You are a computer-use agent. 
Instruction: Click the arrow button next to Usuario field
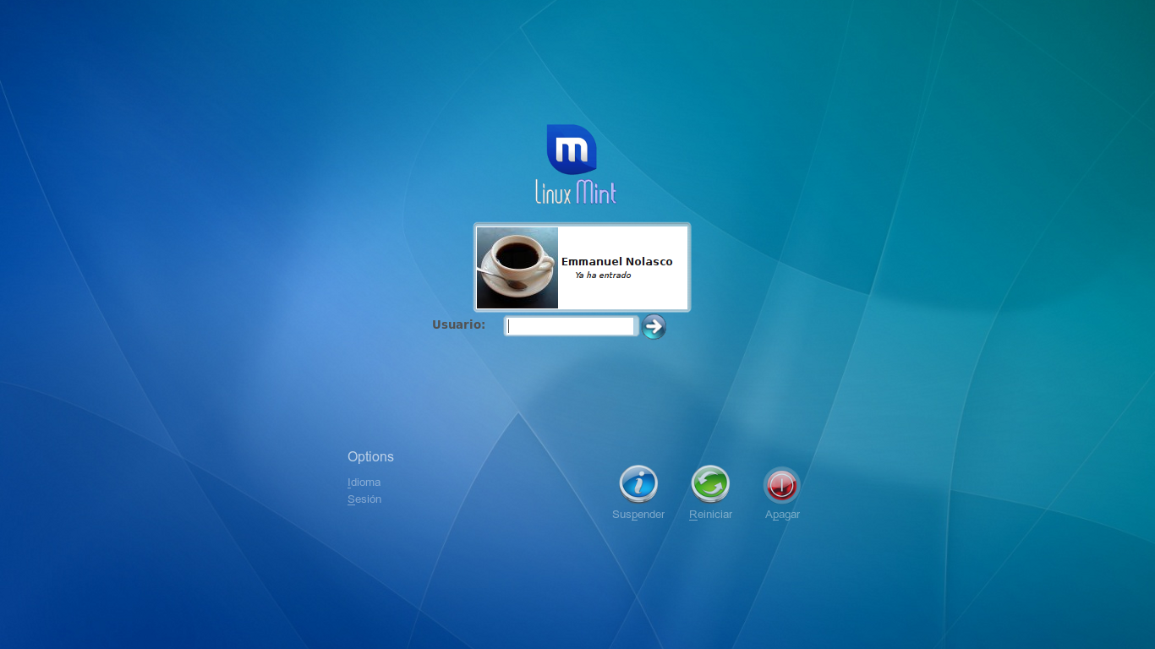click(654, 326)
